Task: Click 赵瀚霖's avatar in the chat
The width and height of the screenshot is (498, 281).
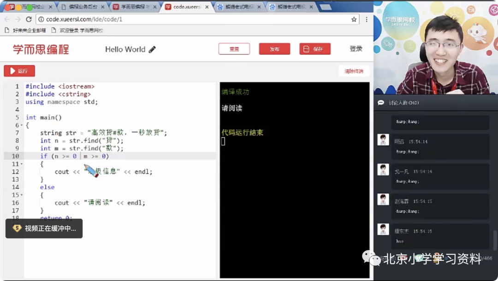Action: (383, 199)
